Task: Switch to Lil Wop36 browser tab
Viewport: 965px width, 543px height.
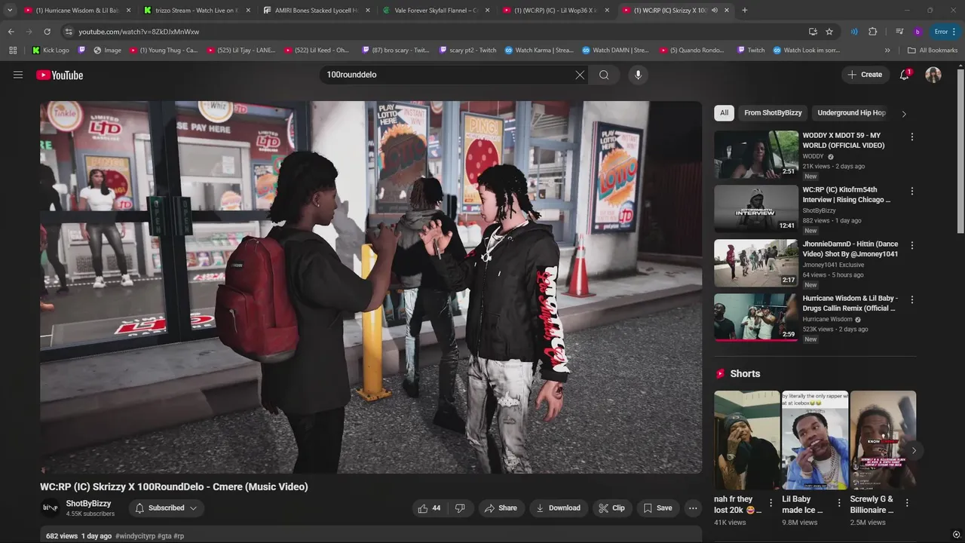Action: click(x=556, y=11)
